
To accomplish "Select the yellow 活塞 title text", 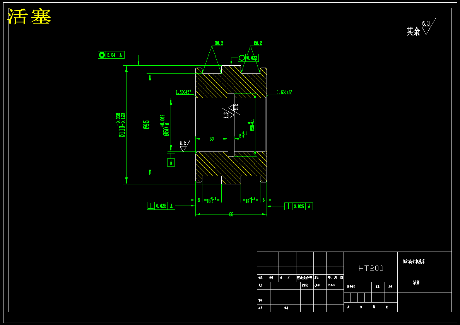I will pyautogui.click(x=29, y=16).
